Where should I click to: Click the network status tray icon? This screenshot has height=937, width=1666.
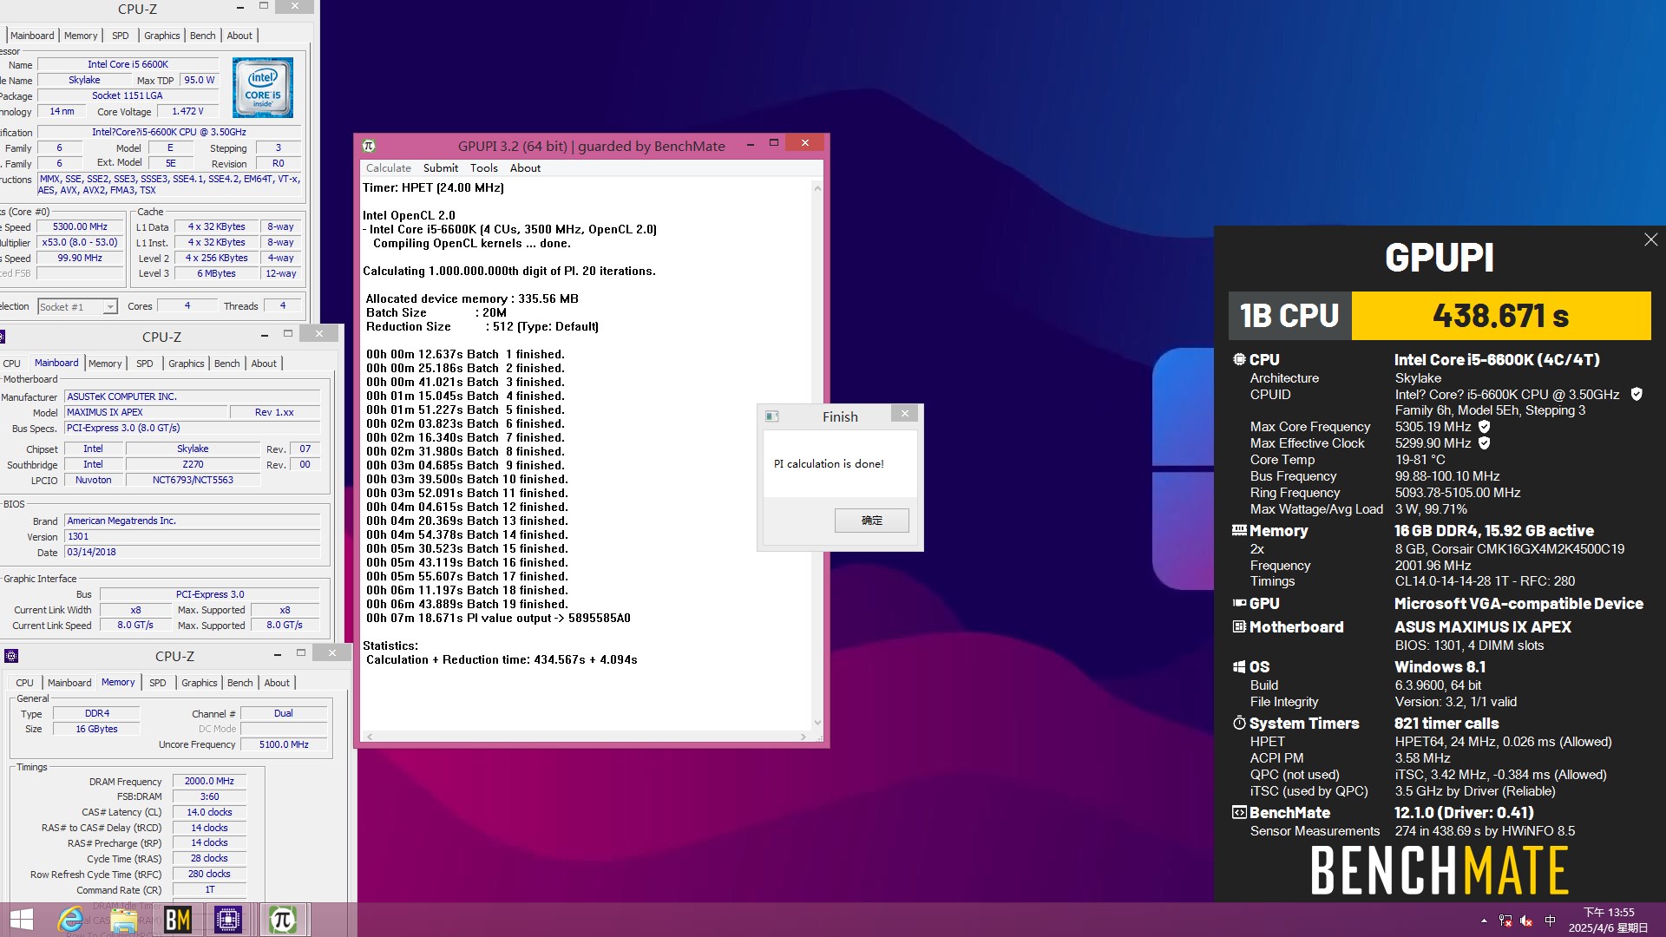pyautogui.click(x=1505, y=921)
